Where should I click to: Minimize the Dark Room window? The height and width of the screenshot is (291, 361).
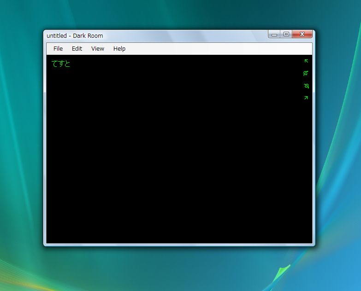tap(274, 34)
